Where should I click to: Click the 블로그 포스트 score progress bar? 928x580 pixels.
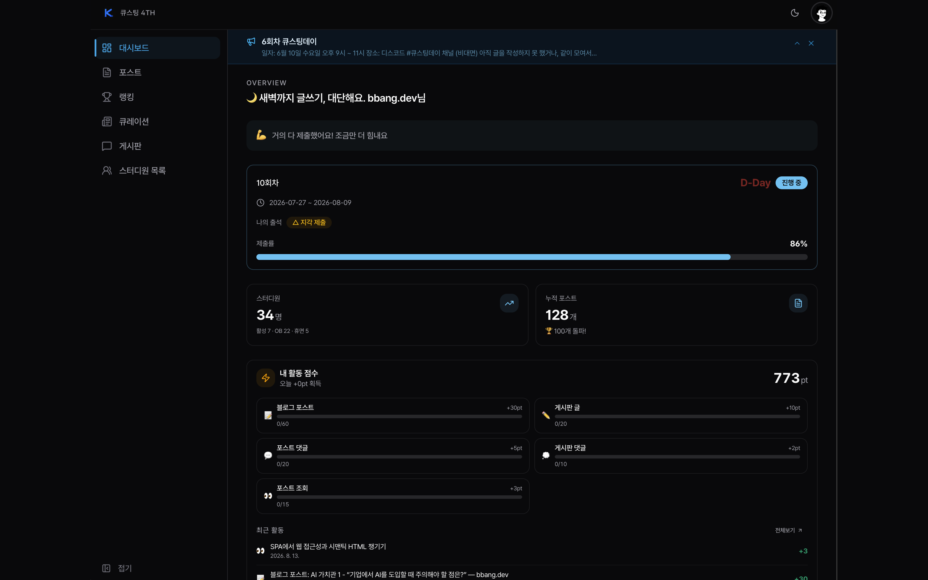[x=399, y=416]
